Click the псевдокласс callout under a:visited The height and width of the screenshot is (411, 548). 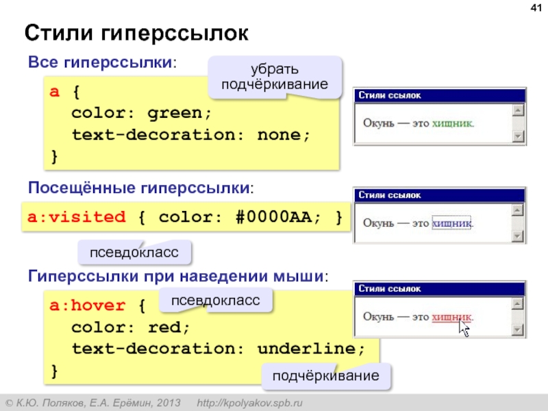[x=134, y=252]
